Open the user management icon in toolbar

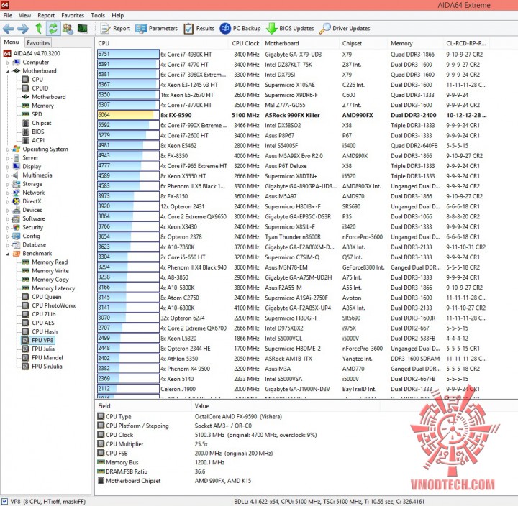(x=68, y=29)
